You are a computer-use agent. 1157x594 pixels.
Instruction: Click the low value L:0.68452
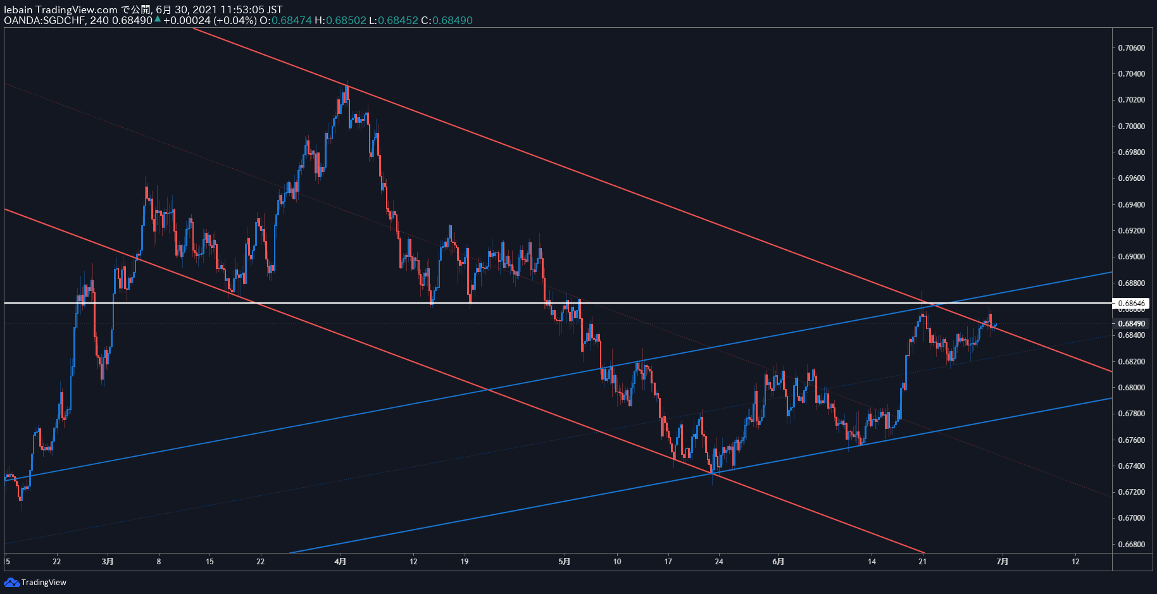click(x=394, y=20)
